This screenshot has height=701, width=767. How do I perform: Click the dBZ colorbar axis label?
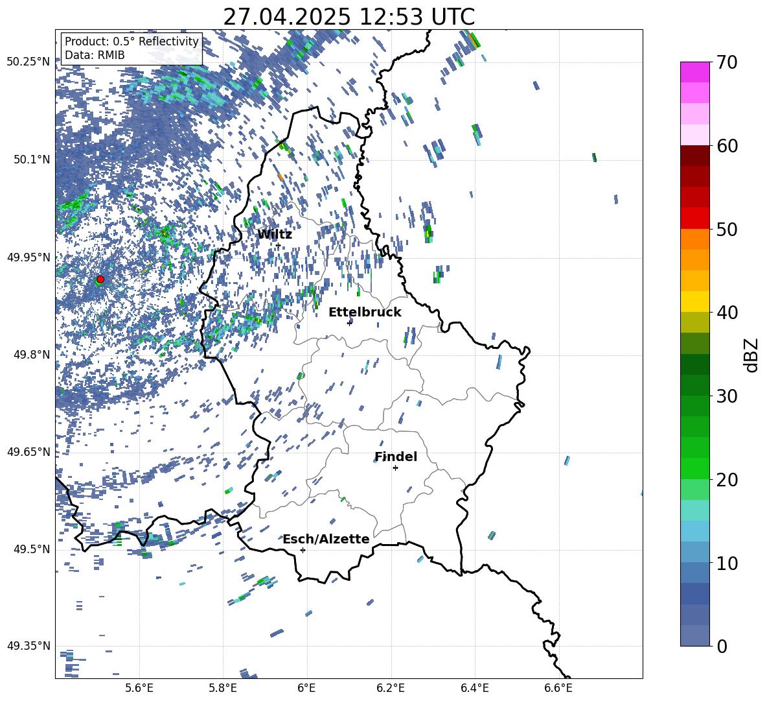[752, 355]
